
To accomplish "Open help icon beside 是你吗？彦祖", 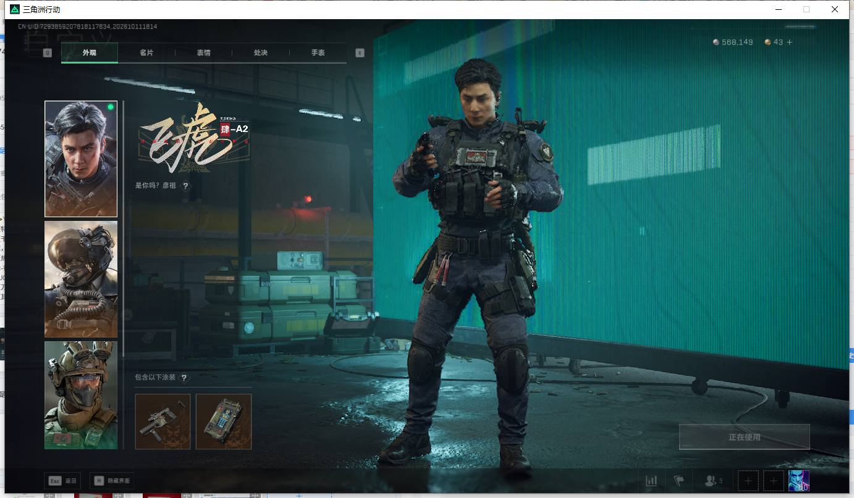I will pyautogui.click(x=185, y=186).
